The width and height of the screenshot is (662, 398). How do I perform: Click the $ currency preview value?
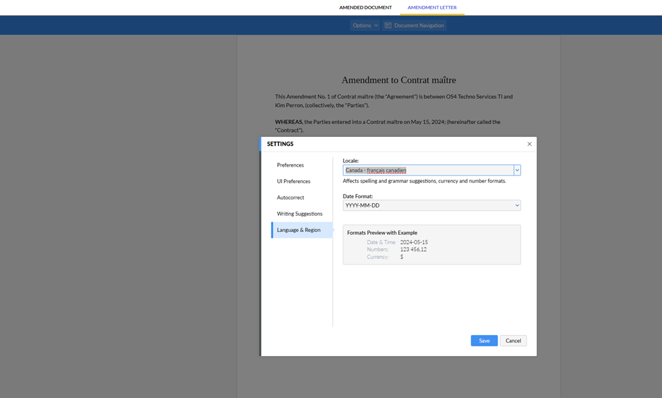click(401, 257)
